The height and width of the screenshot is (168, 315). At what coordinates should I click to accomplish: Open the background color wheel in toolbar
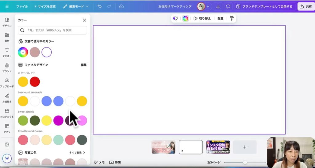point(185,18)
